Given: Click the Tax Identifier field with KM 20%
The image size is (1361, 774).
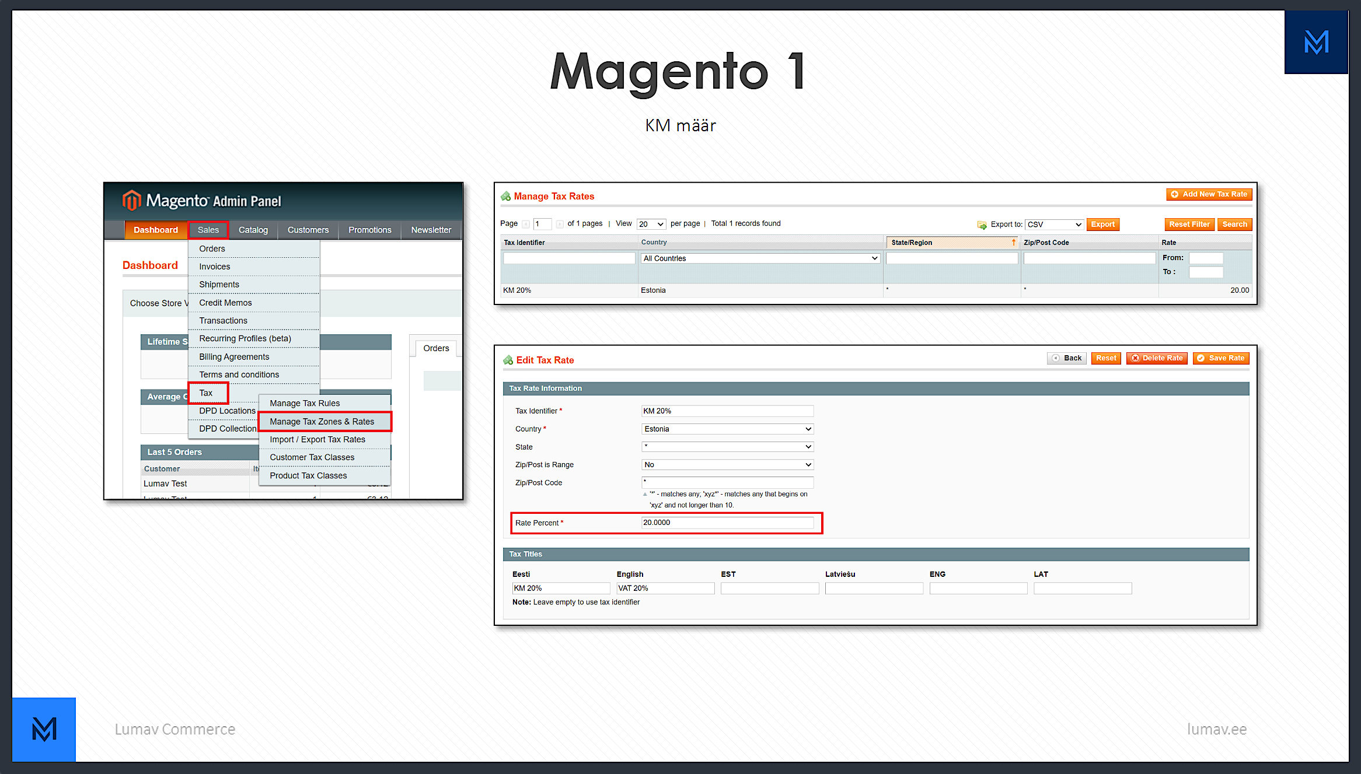Looking at the screenshot, I should 727,411.
